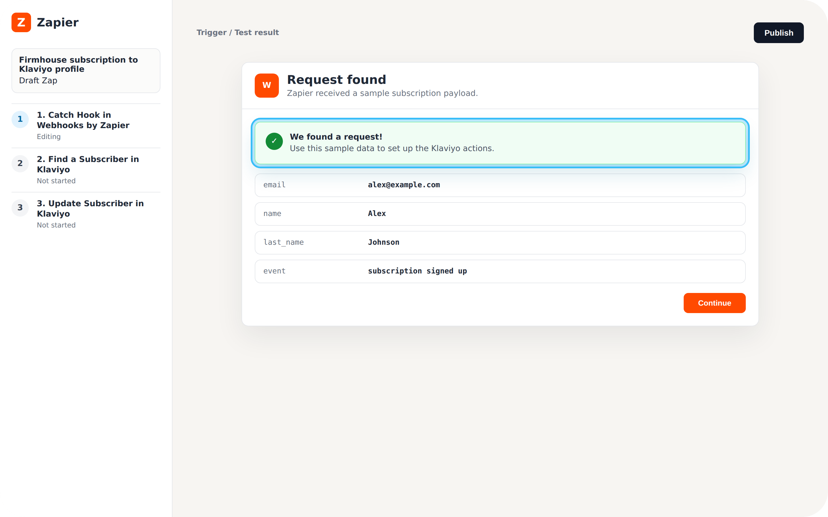Open step 2 Find a Subscriber in Klaviyo

(86, 170)
